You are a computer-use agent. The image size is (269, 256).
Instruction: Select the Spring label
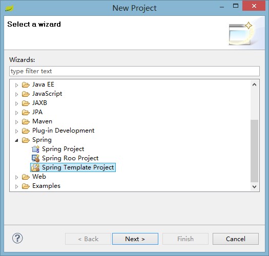42,140
